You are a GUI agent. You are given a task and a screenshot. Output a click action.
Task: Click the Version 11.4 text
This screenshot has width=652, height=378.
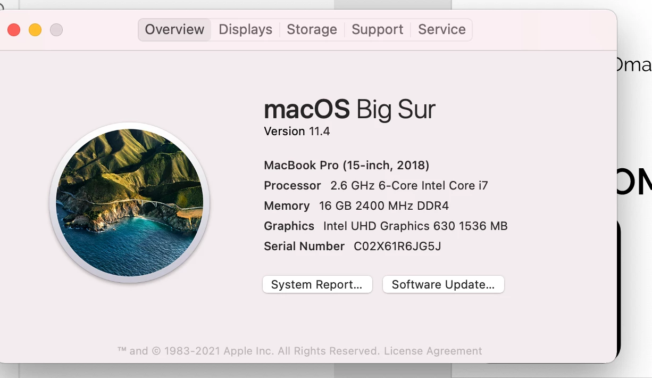297,131
